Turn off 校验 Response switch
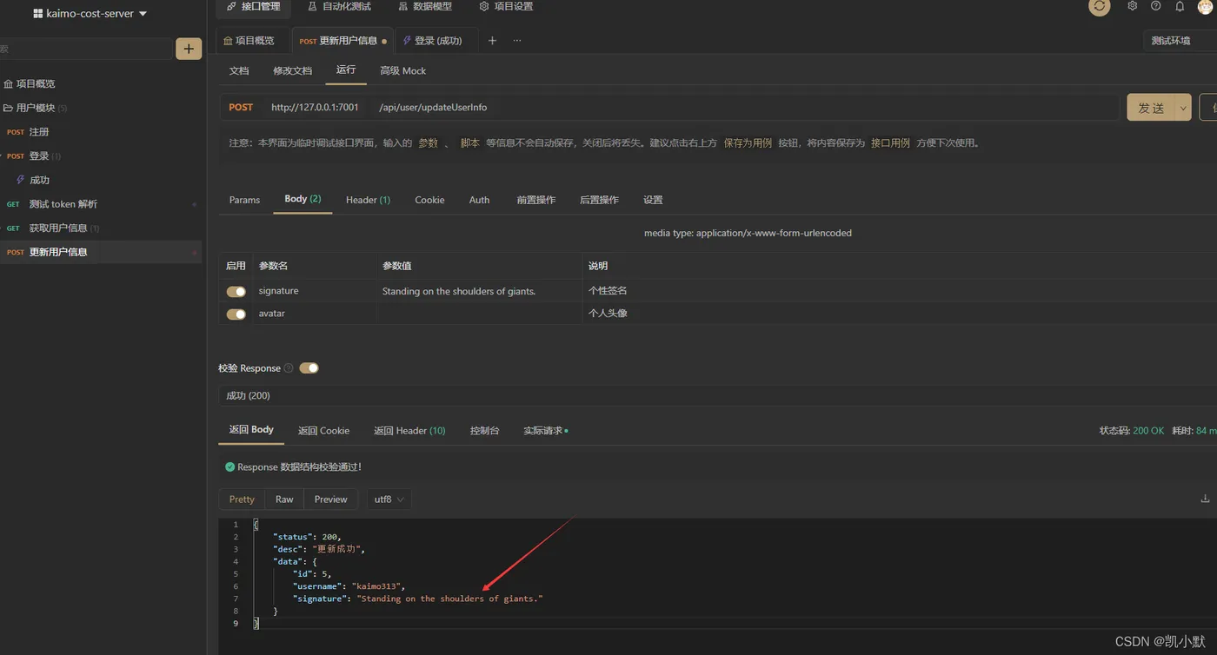Viewport: 1217px width, 655px height. pos(309,368)
